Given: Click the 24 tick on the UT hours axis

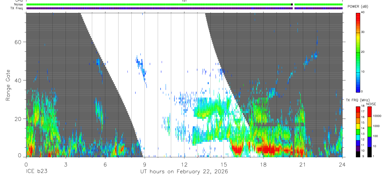Looking at the screenshot, I should [x=342, y=164].
